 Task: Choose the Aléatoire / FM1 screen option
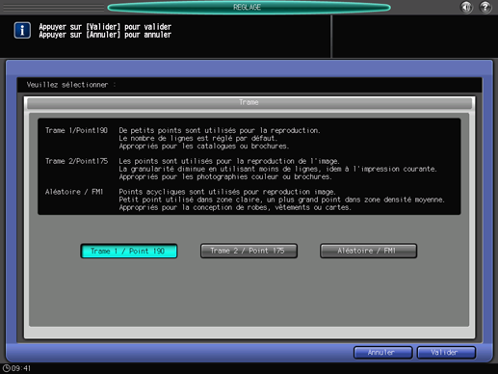pyautogui.click(x=368, y=251)
